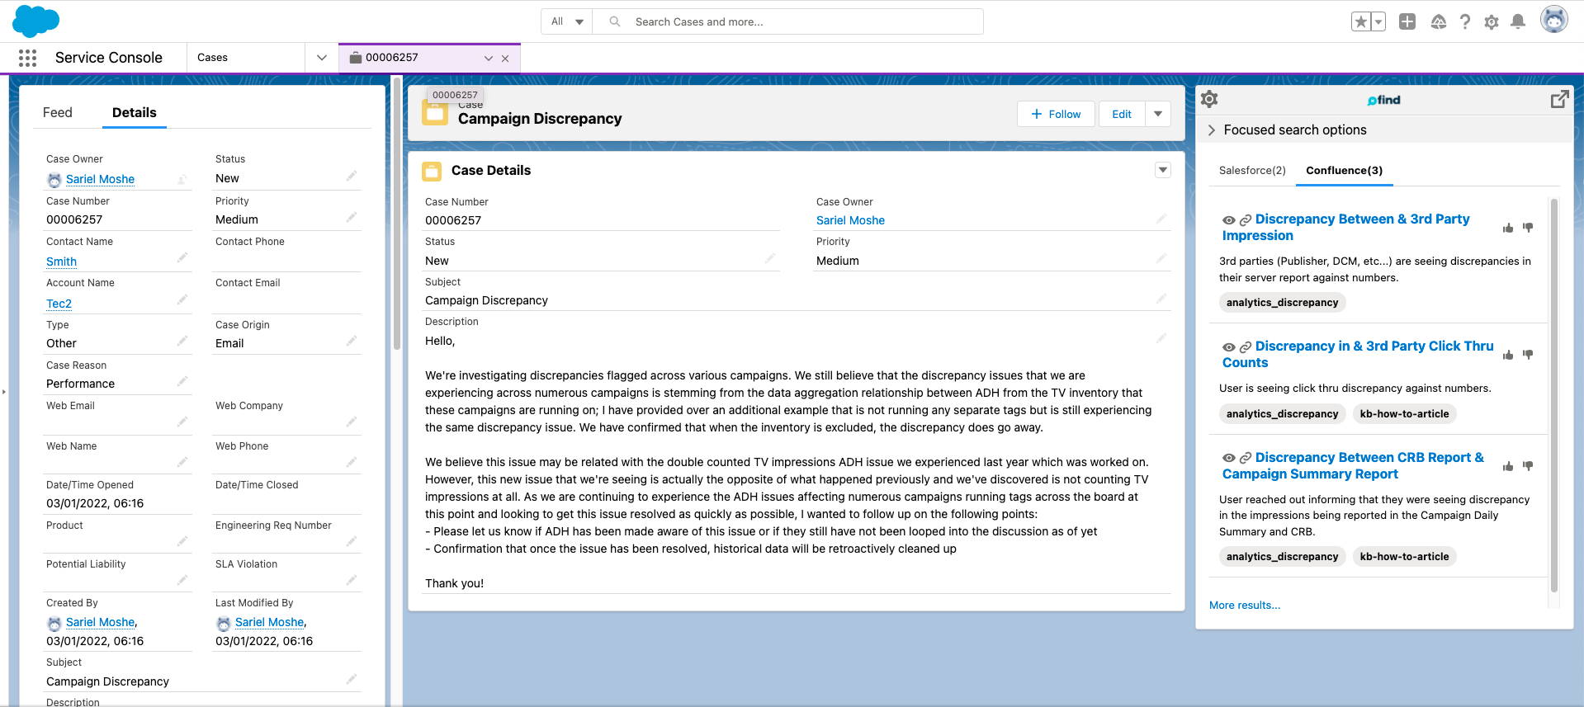
Task: Open the Favorites star icon
Action: pos(1360,22)
